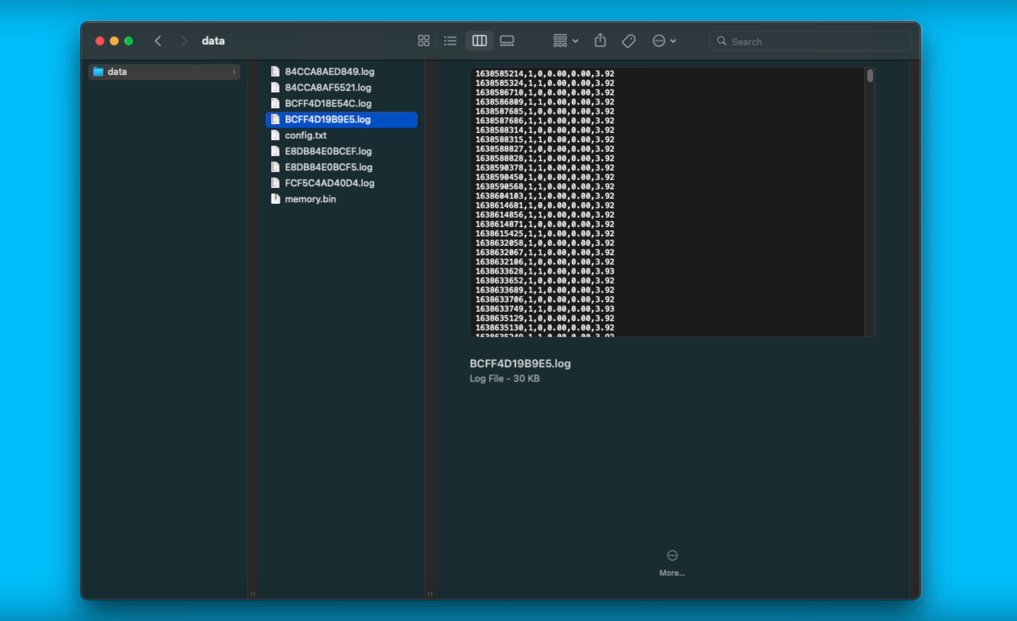The height and width of the screenshot is (621, 1017).
Task: Close the Finder window
Action: 100,41
